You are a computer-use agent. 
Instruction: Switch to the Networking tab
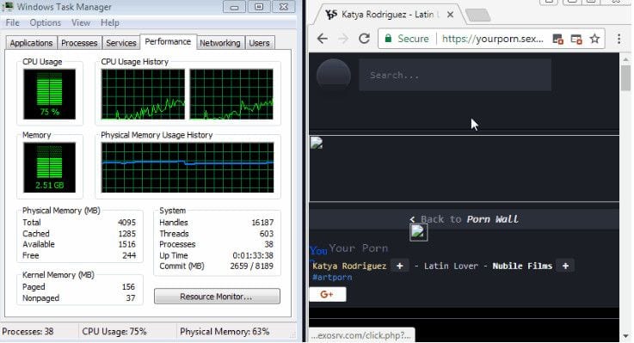(x=220, y=43)
